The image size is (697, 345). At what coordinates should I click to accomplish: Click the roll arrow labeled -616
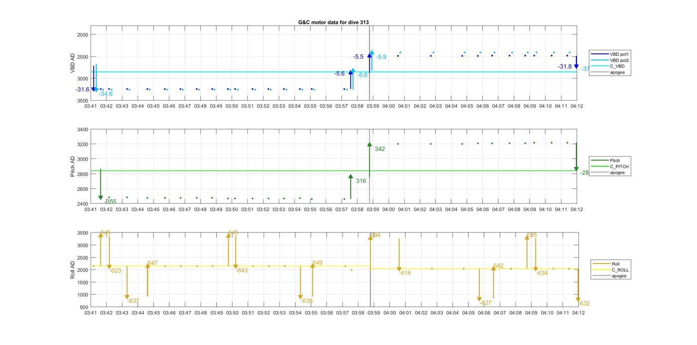(x=399, y=255)
